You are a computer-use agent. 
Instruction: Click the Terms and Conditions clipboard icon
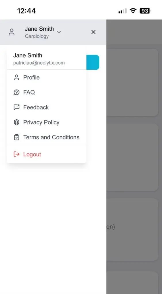(x=17, y=137)
